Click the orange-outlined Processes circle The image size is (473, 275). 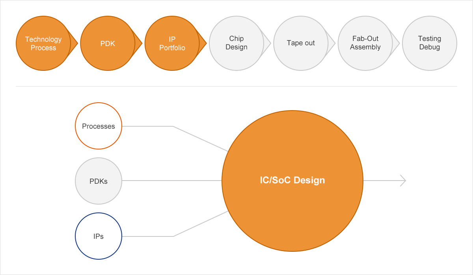pos(99,126)
